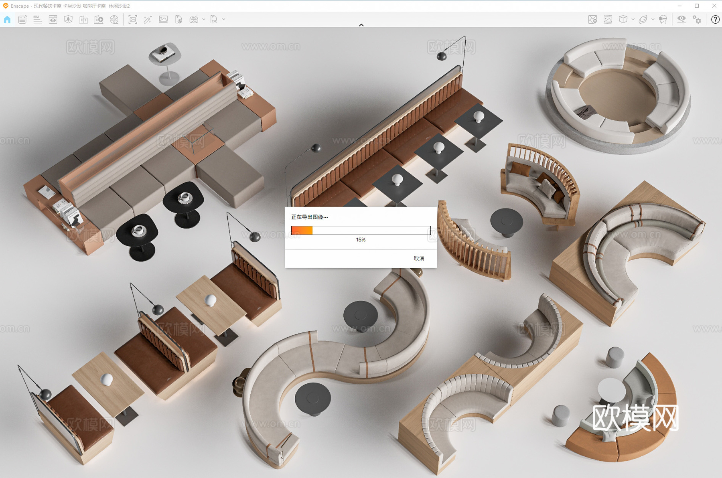The width and height of the screenshot is (722, 478).
Task: Open the video editor film reel icon
Action: click(114, 19)
